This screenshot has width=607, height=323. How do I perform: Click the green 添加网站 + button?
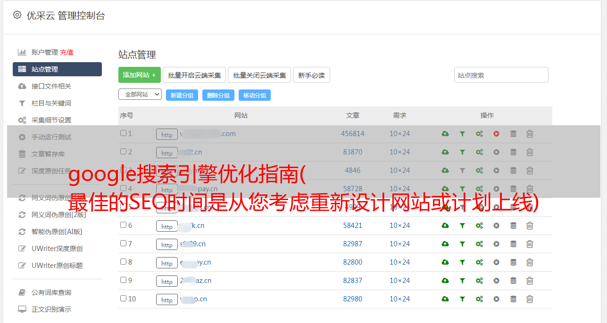[140, 75]
